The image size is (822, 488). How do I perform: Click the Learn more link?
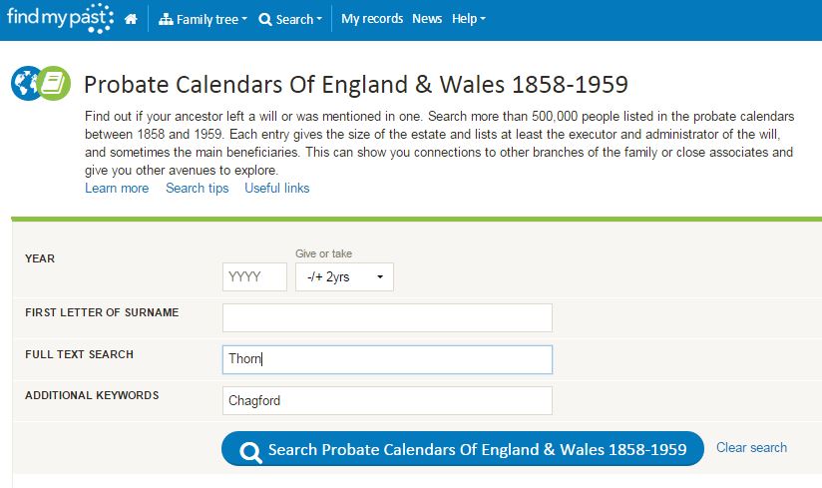click(117, 188)
